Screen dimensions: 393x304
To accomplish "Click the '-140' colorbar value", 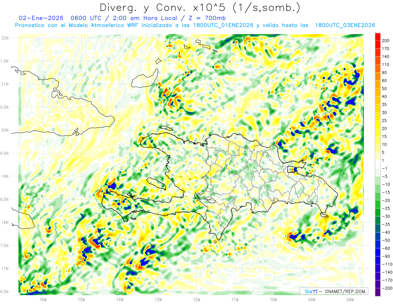I will click(x=387, y=273).
